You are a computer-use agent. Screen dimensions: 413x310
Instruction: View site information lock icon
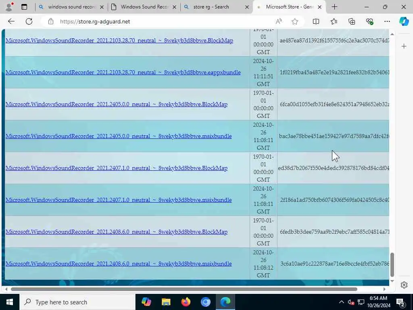51,21
